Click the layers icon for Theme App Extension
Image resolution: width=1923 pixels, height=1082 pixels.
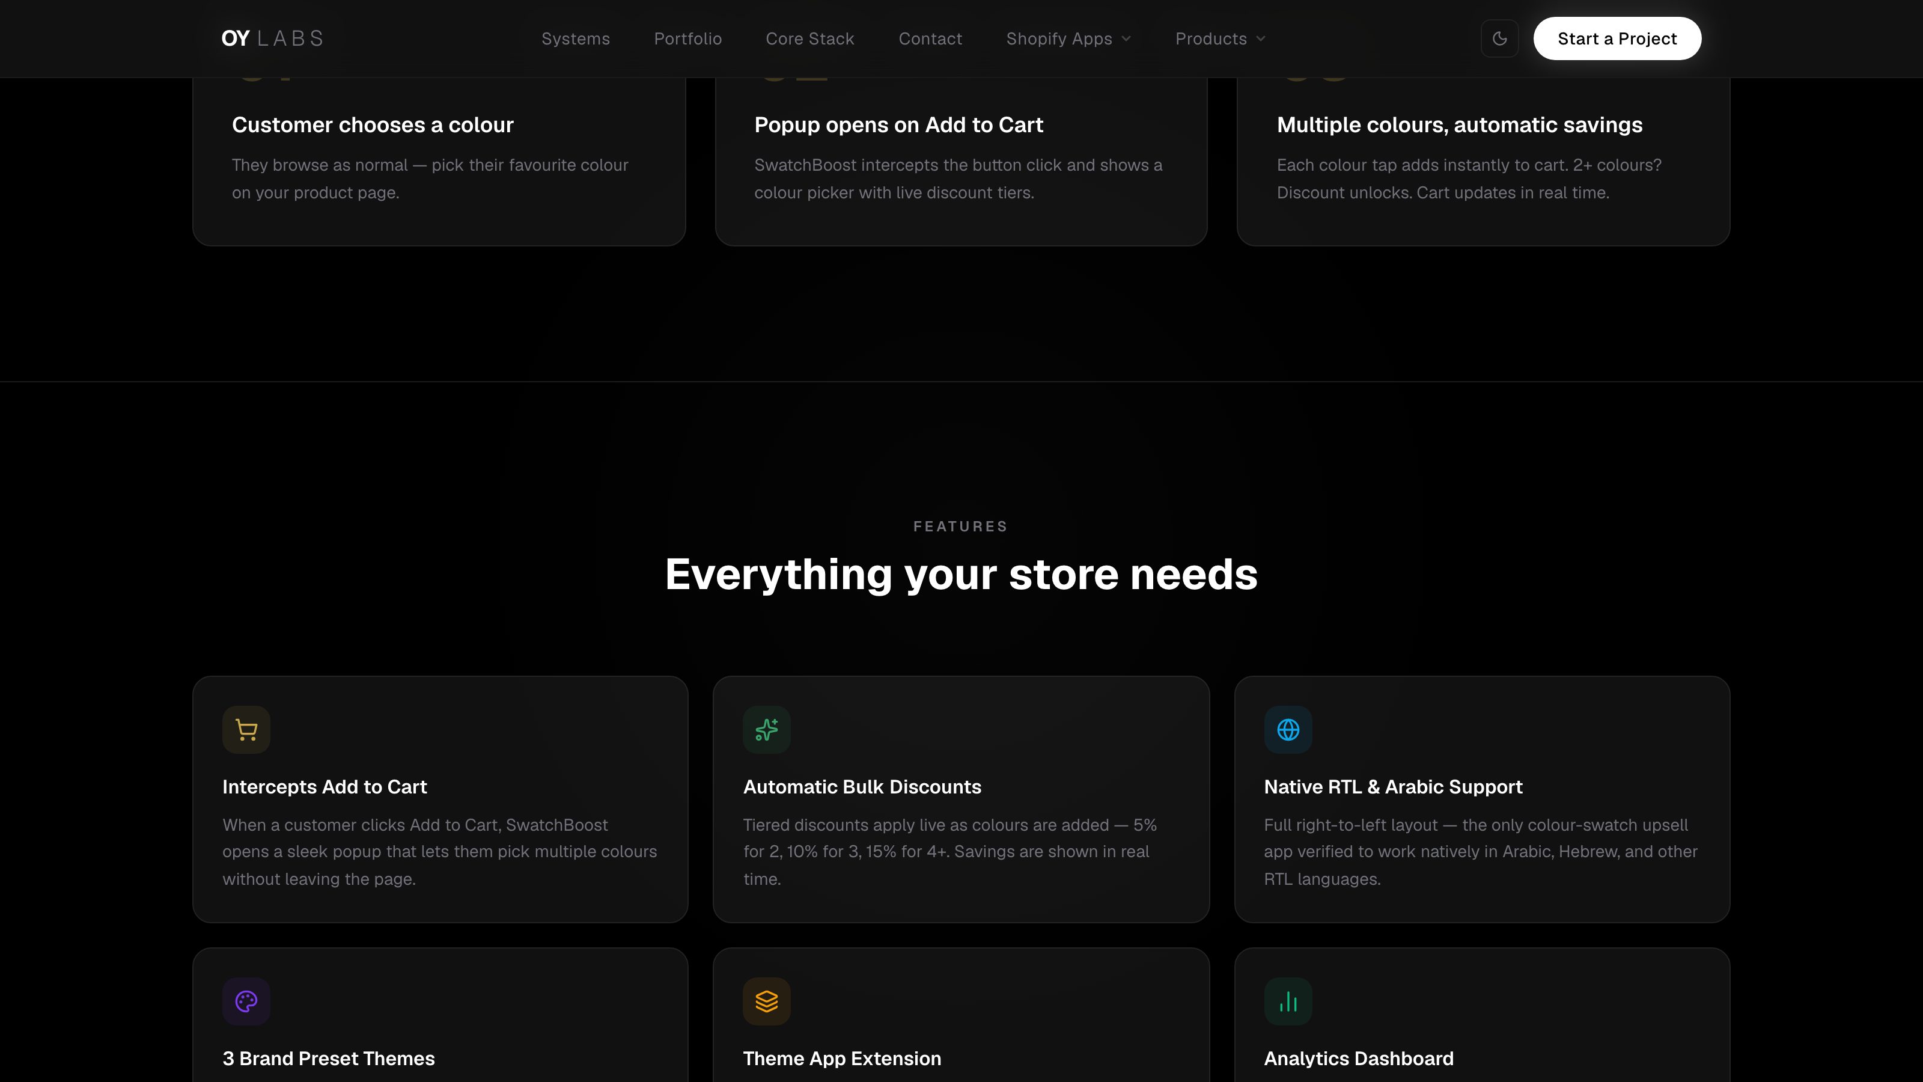click(x=767, y=1001)
